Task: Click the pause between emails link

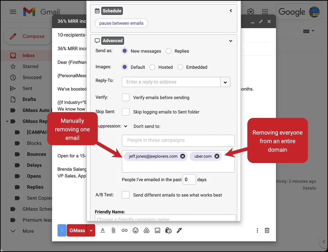Action: (121, 23)
